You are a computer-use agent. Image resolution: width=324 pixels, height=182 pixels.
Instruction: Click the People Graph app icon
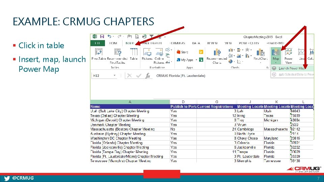(201, 60)
